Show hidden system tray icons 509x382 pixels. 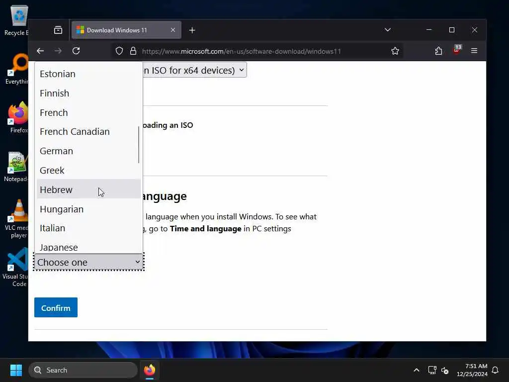point(417,370)
